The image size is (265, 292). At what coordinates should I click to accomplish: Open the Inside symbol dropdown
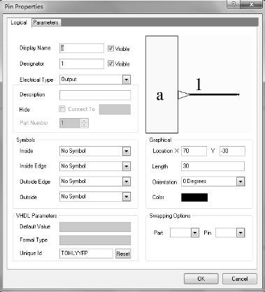coord(127,151)
